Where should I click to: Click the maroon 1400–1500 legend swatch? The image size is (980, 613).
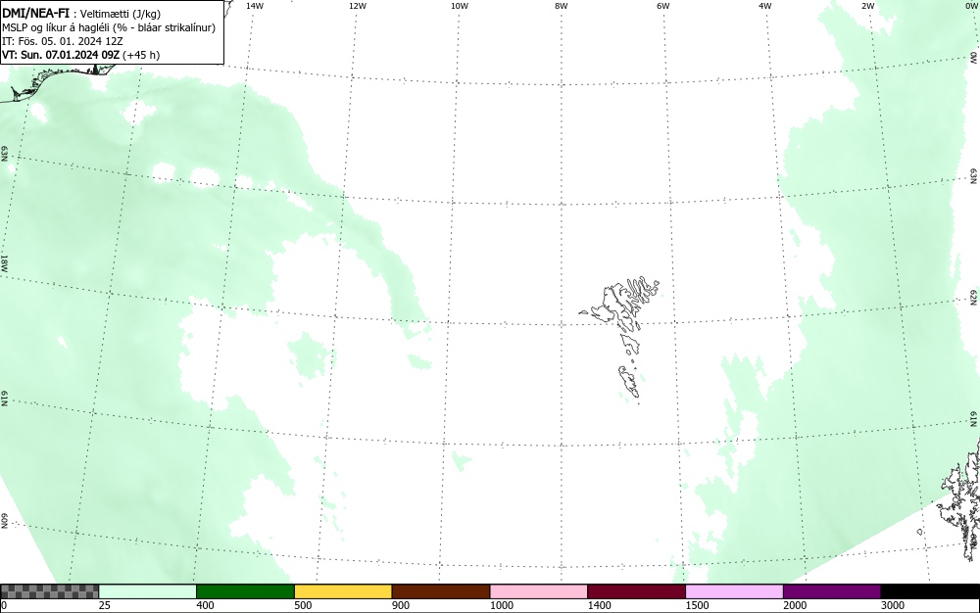pos(636,591)
